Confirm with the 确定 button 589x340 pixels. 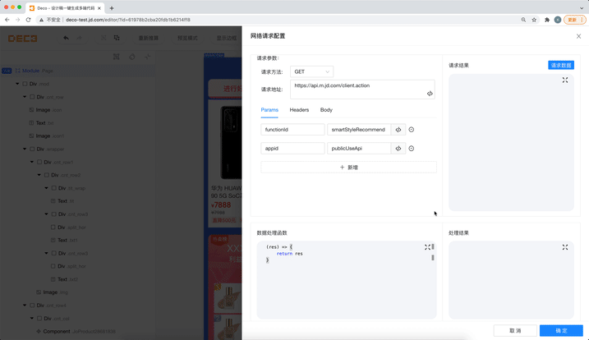click(561, 331)
